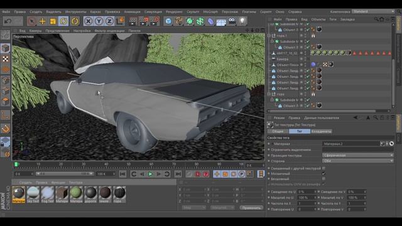This screenshot has height=226, width=402.
Task: Add a light with lightbulb icon
Action: tap(242, 21)
